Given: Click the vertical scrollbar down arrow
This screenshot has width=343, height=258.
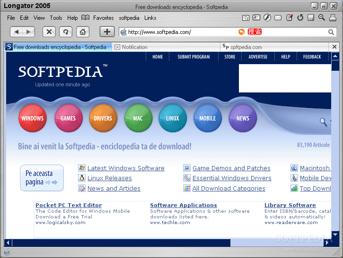Looking at the screenshot, I should 335,234.
